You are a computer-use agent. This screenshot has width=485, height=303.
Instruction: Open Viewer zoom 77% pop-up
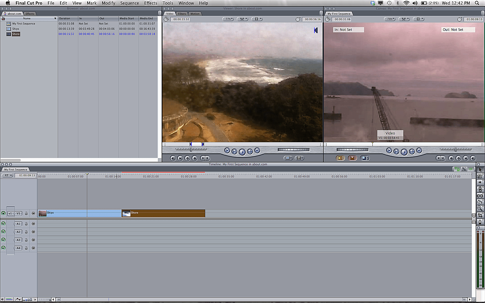coord(228,19)
